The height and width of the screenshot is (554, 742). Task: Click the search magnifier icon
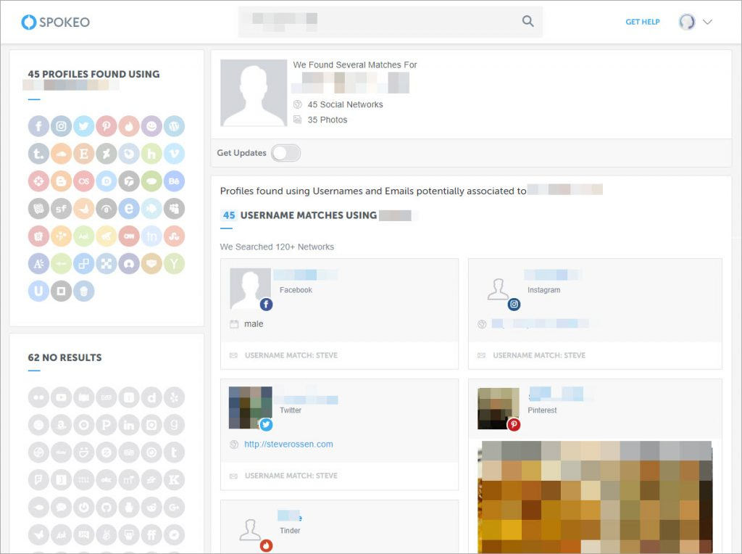click(x=528, y=21)
